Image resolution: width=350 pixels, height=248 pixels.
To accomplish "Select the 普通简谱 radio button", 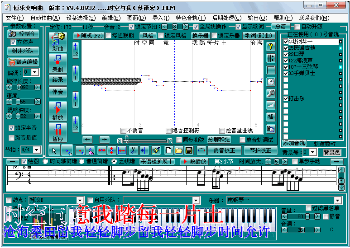I will click(x=82, y=161).
